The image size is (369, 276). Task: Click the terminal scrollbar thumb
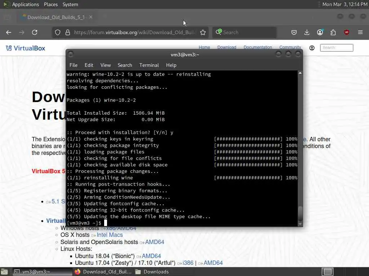click(x=300, y=213)
